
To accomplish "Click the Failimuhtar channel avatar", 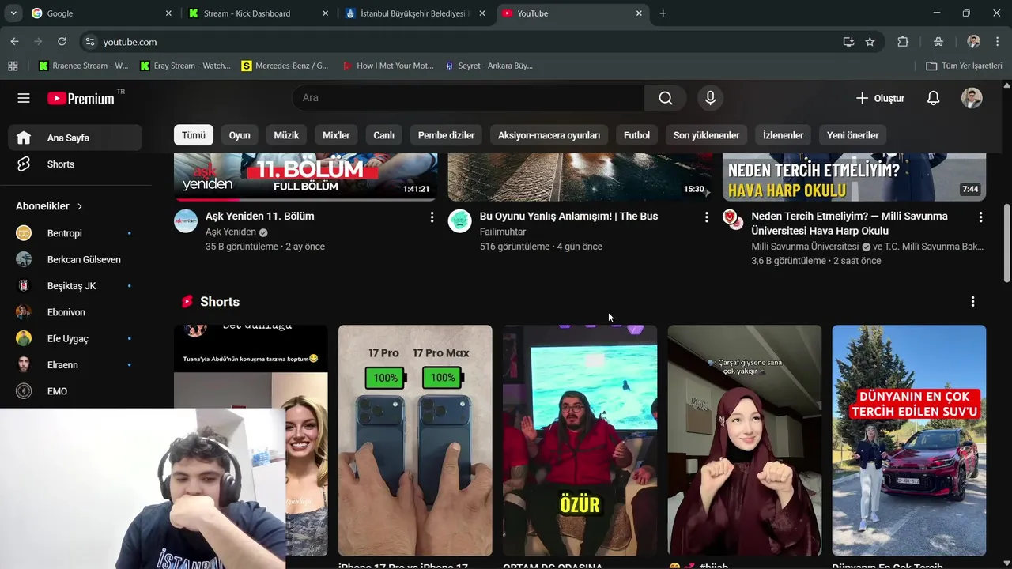I will (459, 220).
